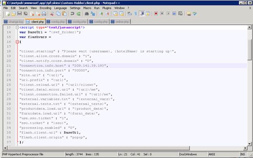Open the ? help menu
Image resolution: width=253 pixels, height=158 pixels.
[128, 8]
